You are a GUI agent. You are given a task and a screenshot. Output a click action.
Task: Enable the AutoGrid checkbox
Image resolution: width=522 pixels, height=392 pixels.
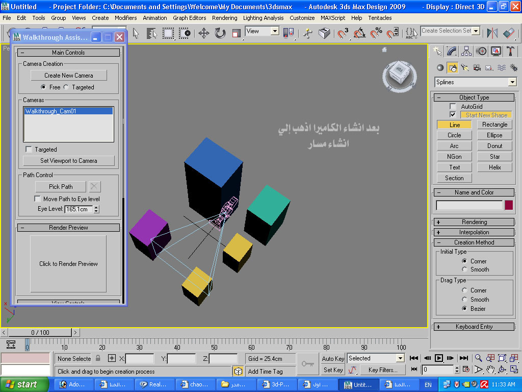point(453,106)
